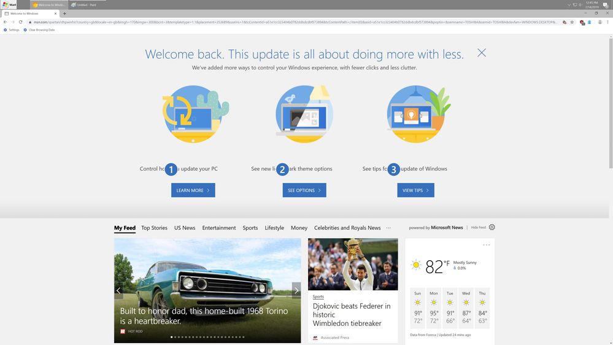Screen dimensions: 613x345
Task: Click the update PC illustration
Action: (x=195, y=114)
